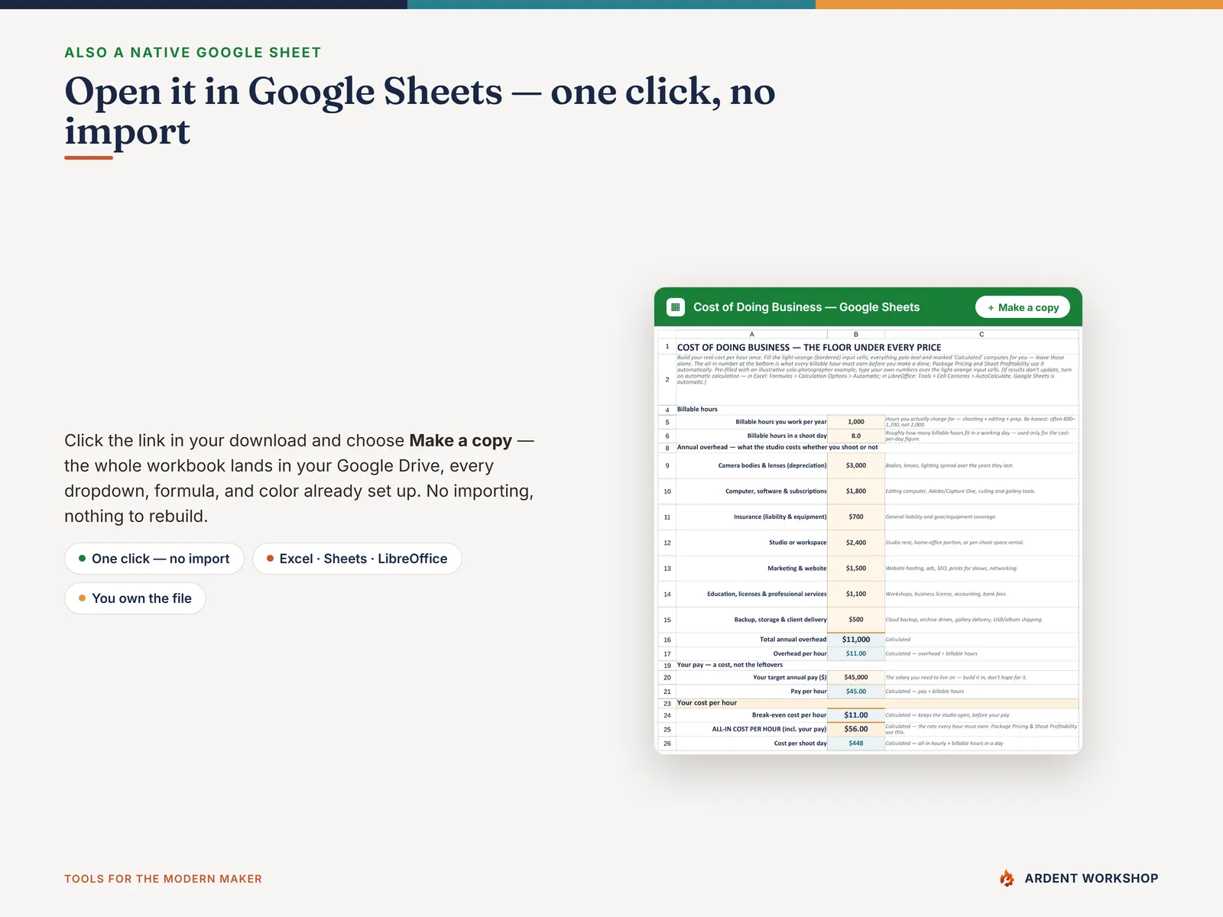
Task: Click the $1,500 marketing value cell
Action: coord(856,569)
